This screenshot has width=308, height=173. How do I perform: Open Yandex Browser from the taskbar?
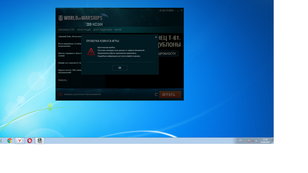20,141
